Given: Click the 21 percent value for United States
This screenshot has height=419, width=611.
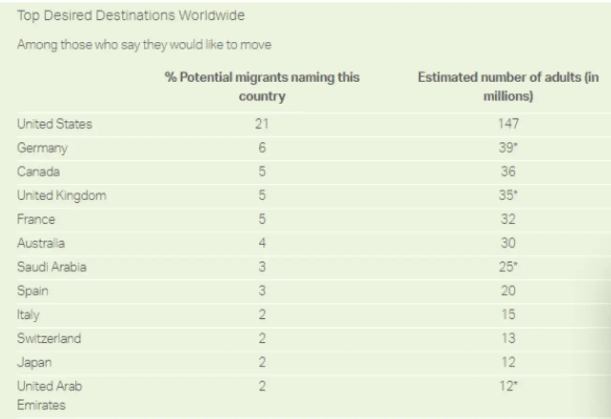Looking at the screenshot, I should 262,124.
